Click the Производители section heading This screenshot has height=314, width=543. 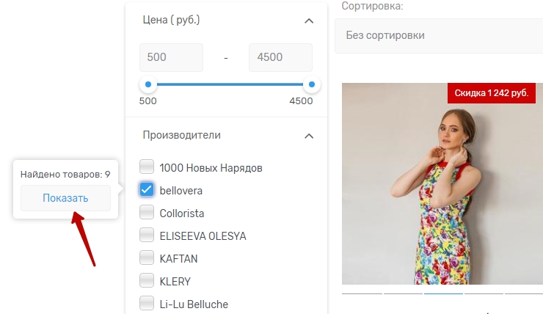[181, 135]
